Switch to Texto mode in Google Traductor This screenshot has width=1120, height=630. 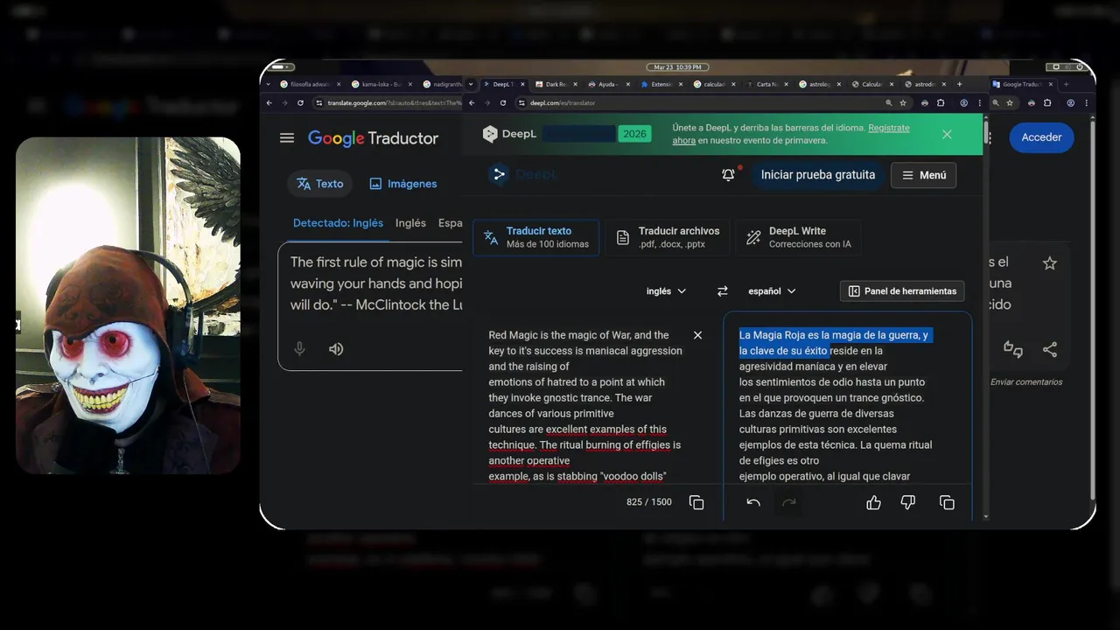pos(319,184)
